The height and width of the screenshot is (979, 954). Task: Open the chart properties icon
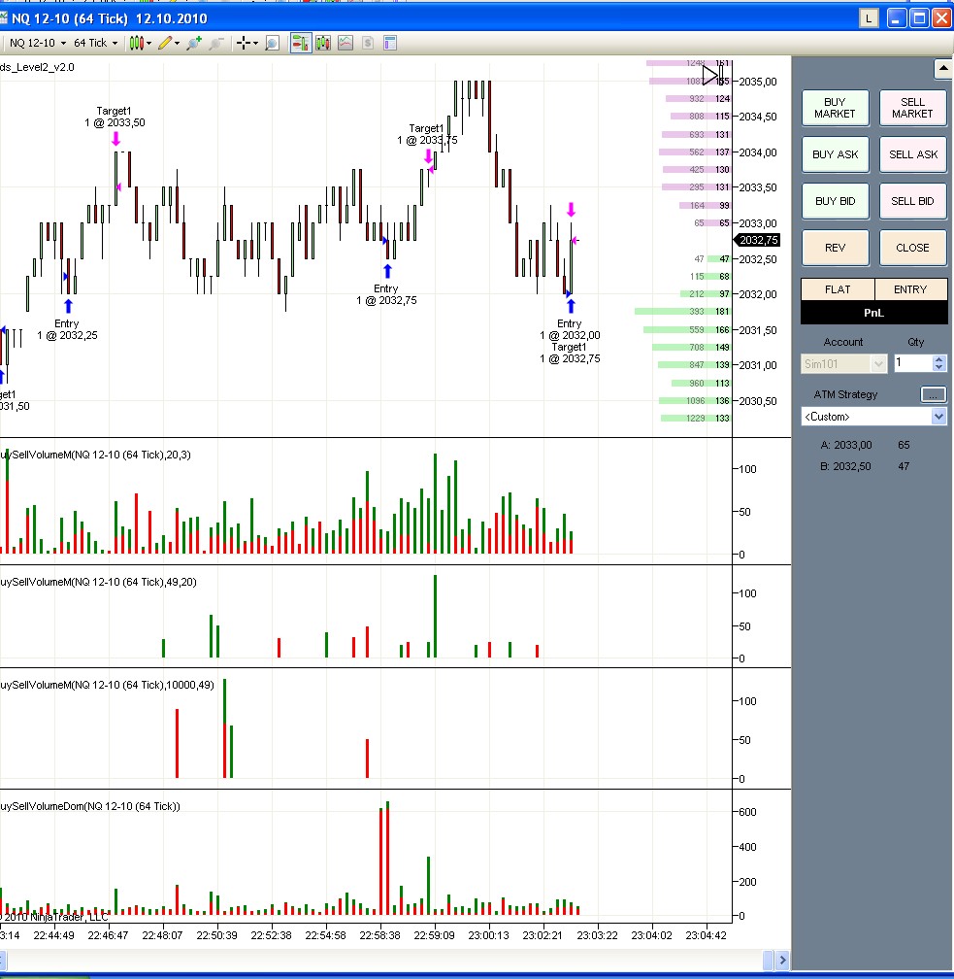pos(390,43)
